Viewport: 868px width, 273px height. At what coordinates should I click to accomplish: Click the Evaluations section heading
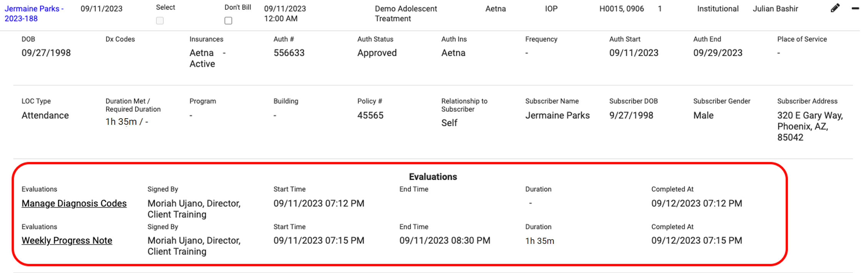(x=433, y=177)
